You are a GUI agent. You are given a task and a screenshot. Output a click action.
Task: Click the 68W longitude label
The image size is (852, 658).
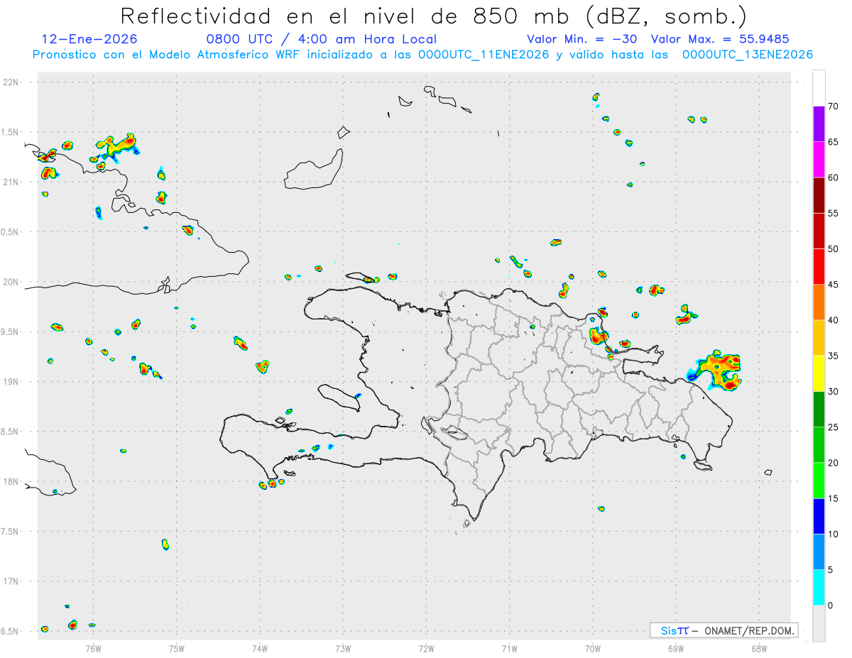pyautogui.click(x=759, y=648)
